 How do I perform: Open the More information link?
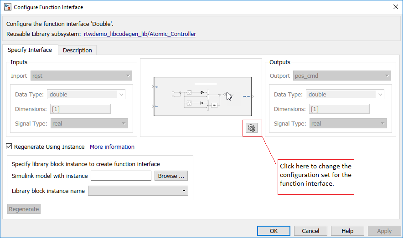pyautogui.click(x=112, y=147)
